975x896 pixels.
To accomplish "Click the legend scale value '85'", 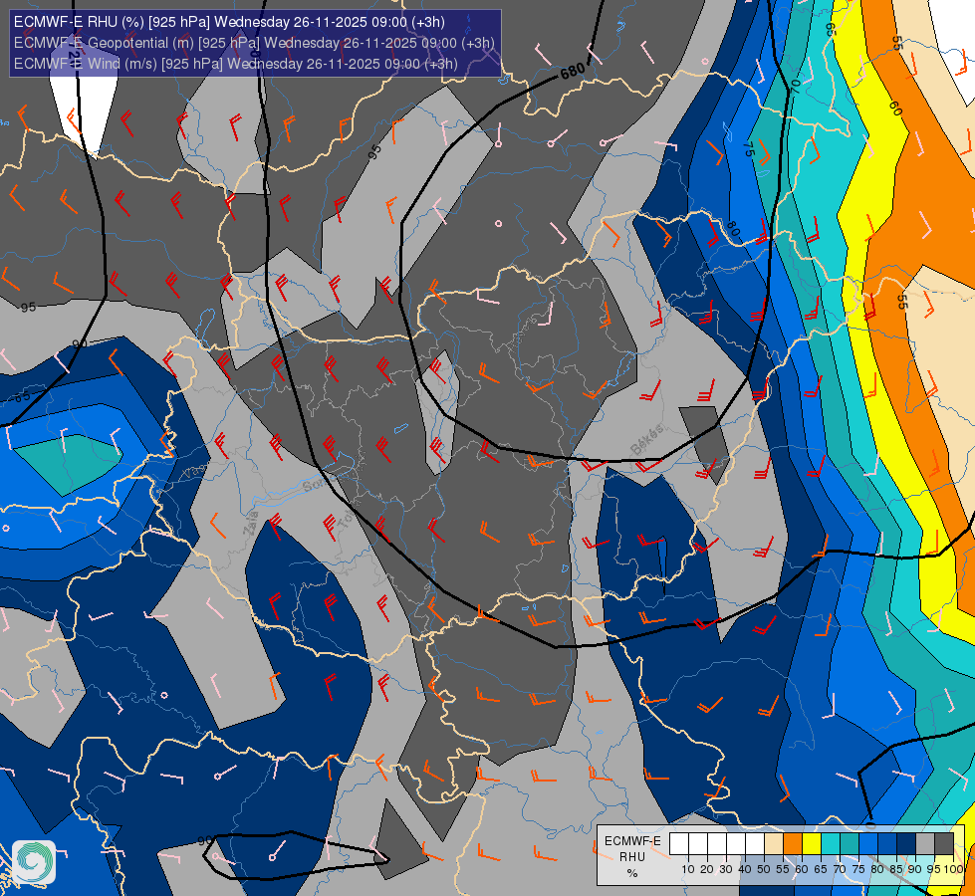I will 896,869.
